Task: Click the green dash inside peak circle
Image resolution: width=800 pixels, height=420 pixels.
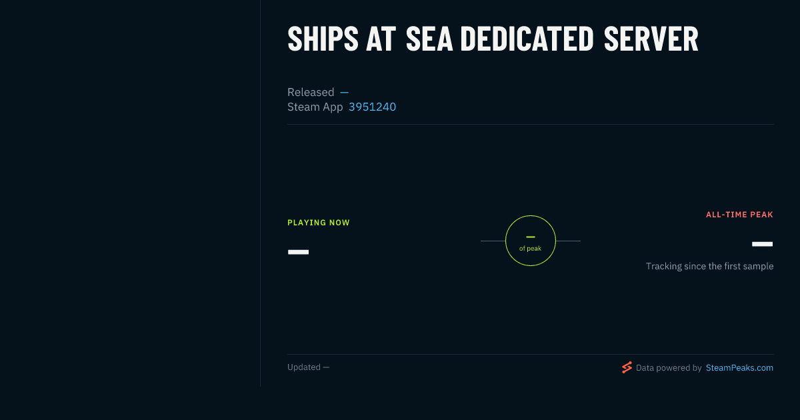Action: point(531,237)
